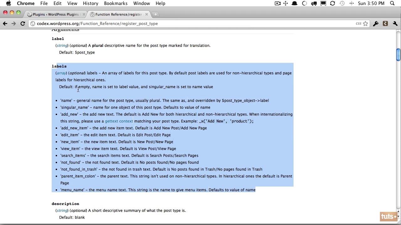Click the browser back arrow

point(5,23)
